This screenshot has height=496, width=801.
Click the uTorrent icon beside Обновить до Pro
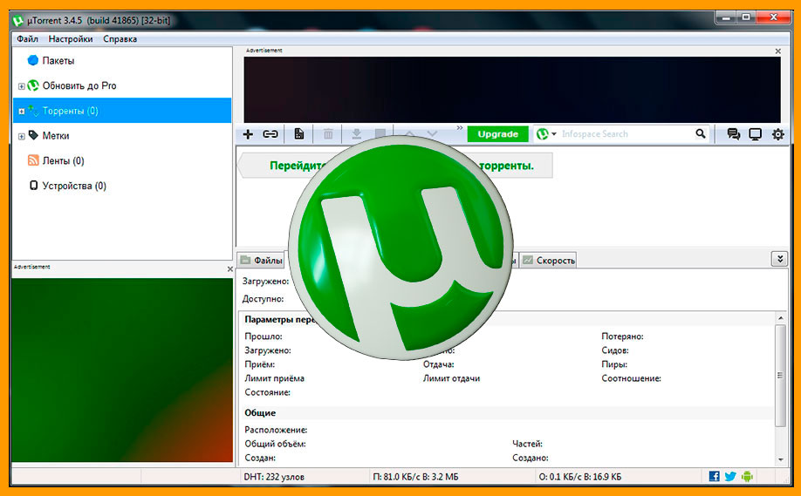33,85
